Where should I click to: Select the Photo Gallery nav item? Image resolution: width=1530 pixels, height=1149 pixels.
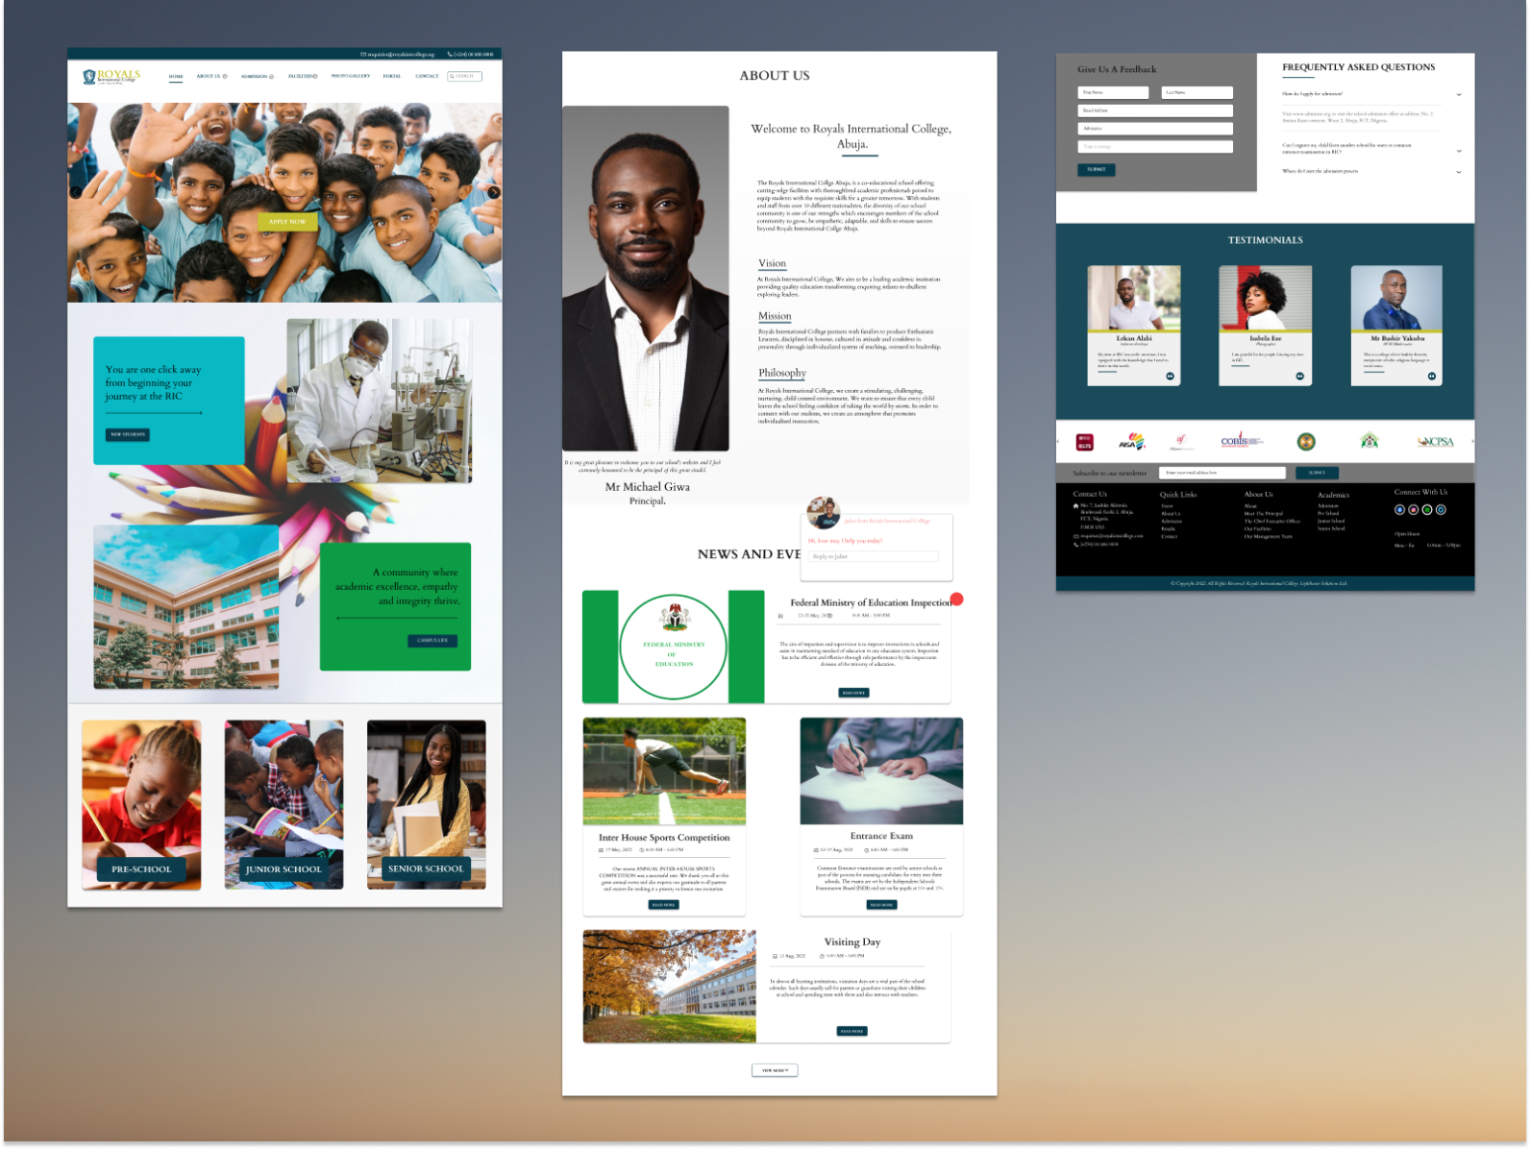pos(351,76)
